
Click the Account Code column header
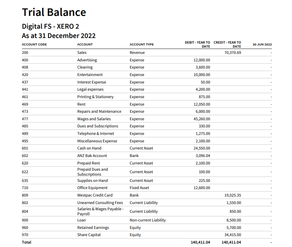(x=34, y=44)
